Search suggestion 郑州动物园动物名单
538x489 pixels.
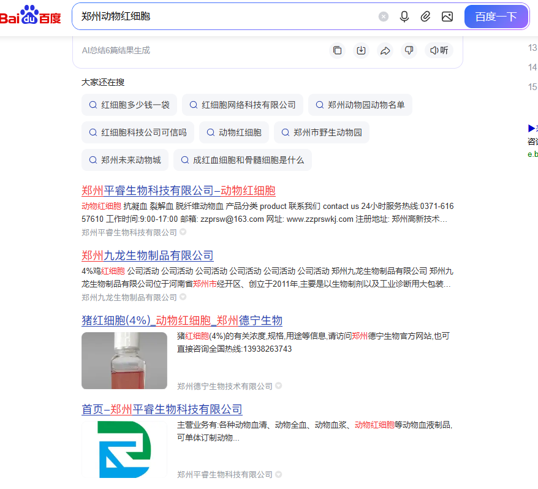360,105
